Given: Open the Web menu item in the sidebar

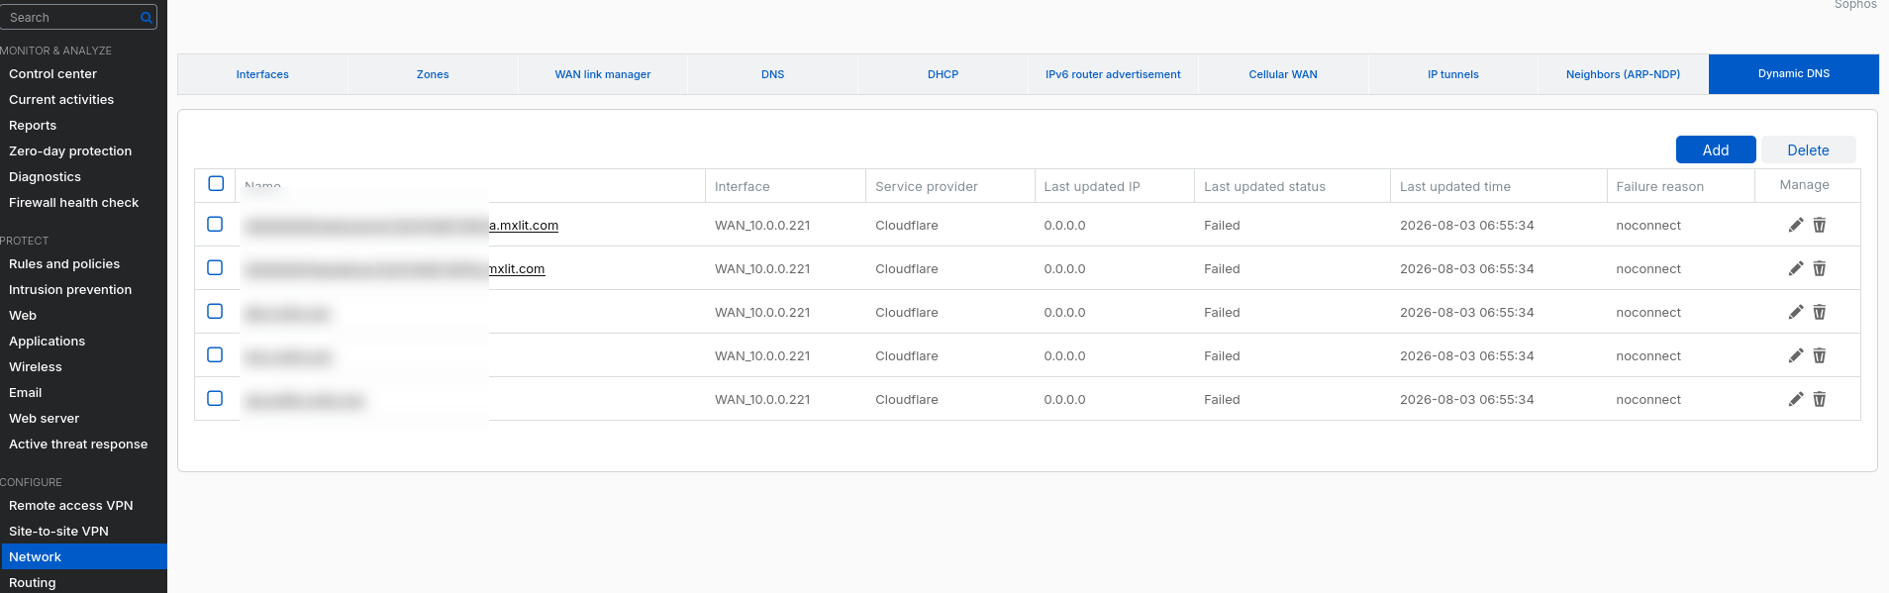Looking at the screenshot, I should [x=23, y=316].
